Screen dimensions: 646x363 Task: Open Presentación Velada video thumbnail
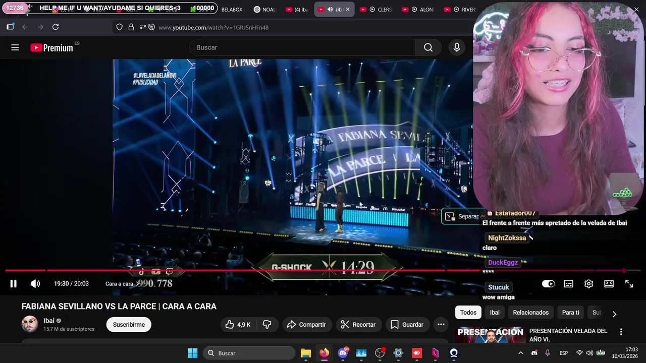click(491, 335)
